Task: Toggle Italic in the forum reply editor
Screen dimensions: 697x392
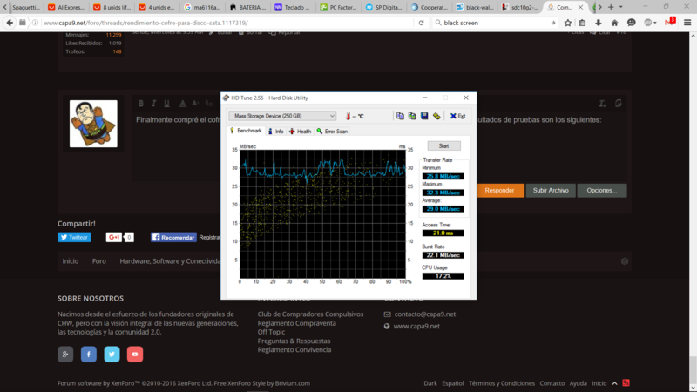Action: point(154,103)
